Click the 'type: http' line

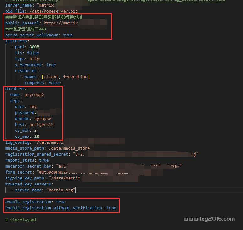pyautogui.click(x=27, y=59)
